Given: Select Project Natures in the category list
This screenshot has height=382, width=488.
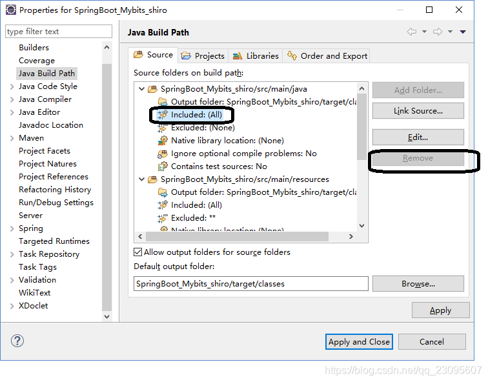Looking at the screenshot, I should tap(48, 164).
